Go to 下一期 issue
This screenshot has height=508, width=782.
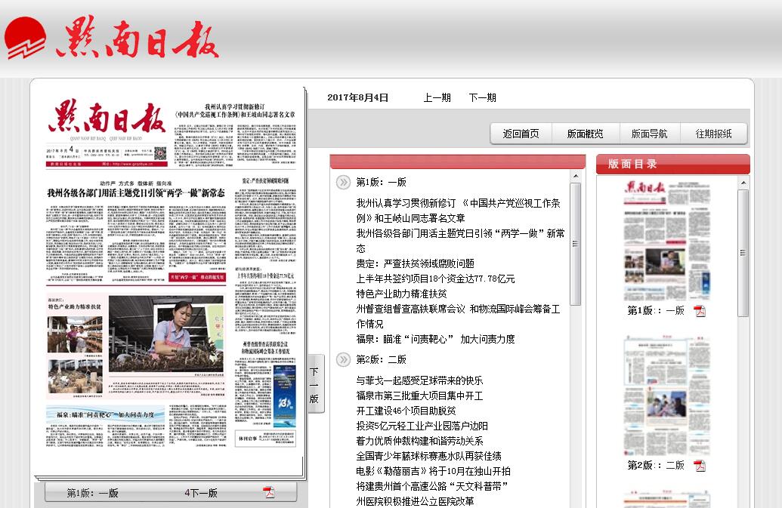[x=482, y=97]
